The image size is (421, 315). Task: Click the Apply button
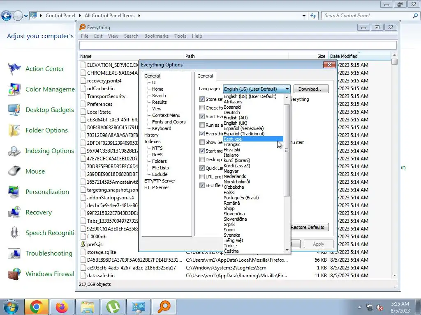[319, 244]
